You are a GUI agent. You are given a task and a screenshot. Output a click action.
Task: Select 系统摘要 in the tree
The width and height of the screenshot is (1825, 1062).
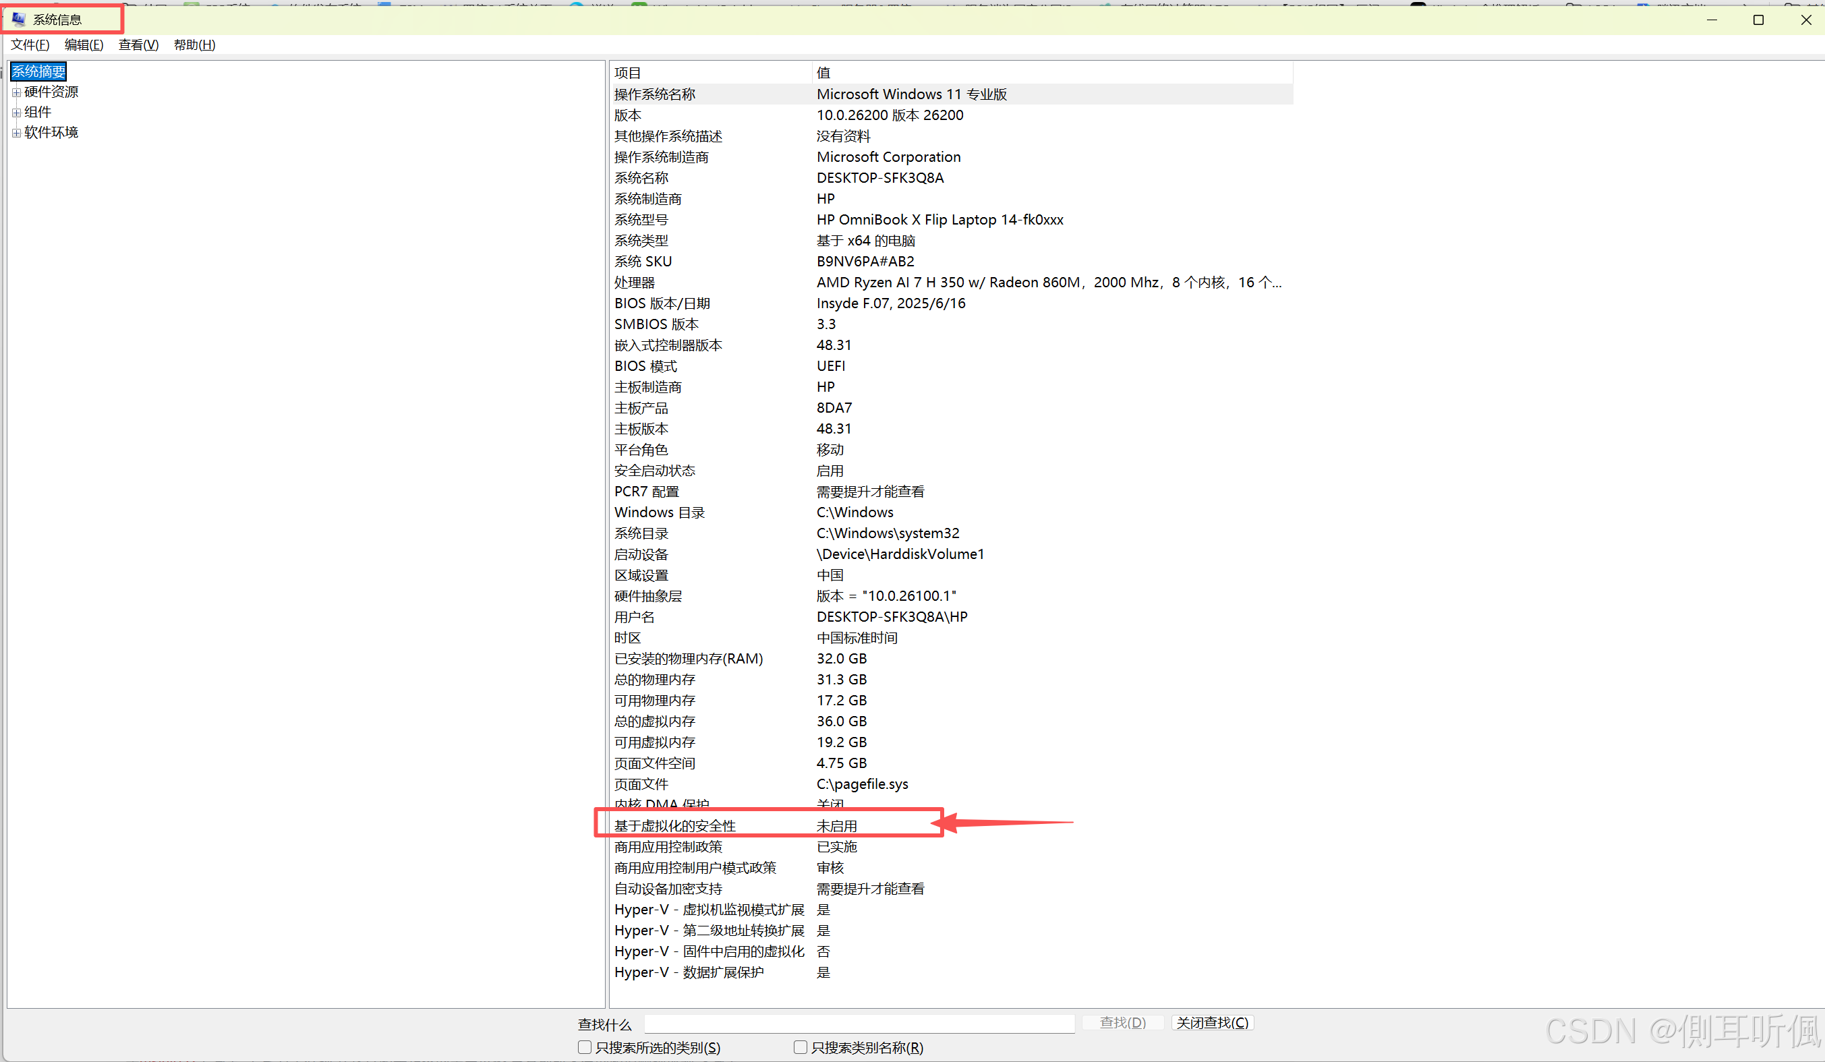pyautogui.click(x=38, y=71)
